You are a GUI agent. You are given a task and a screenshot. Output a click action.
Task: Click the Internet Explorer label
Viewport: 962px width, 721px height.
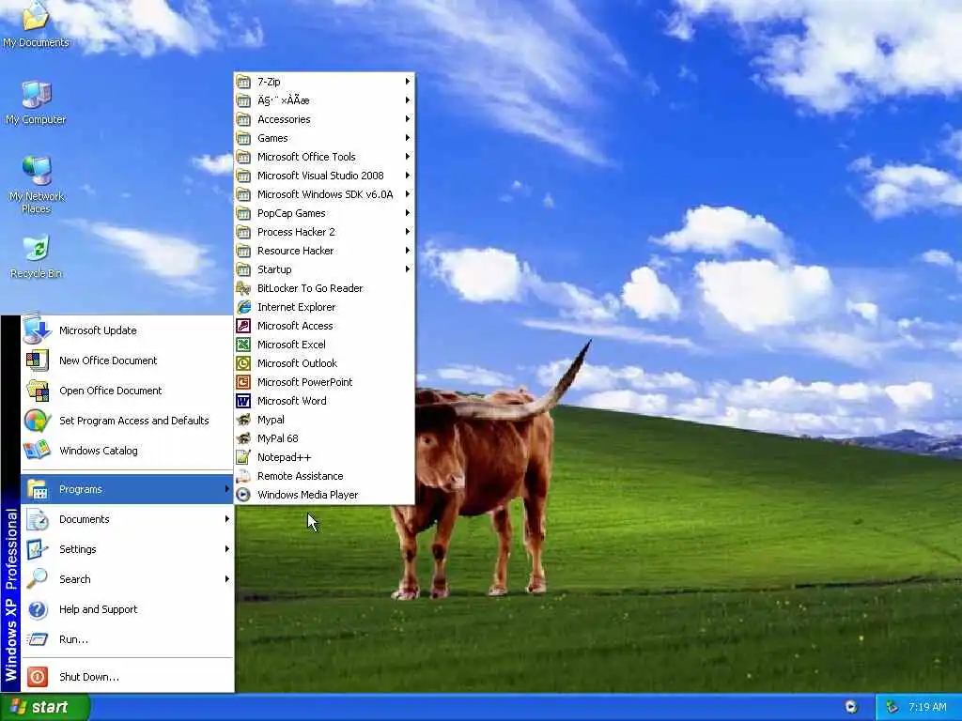point(296,307)
